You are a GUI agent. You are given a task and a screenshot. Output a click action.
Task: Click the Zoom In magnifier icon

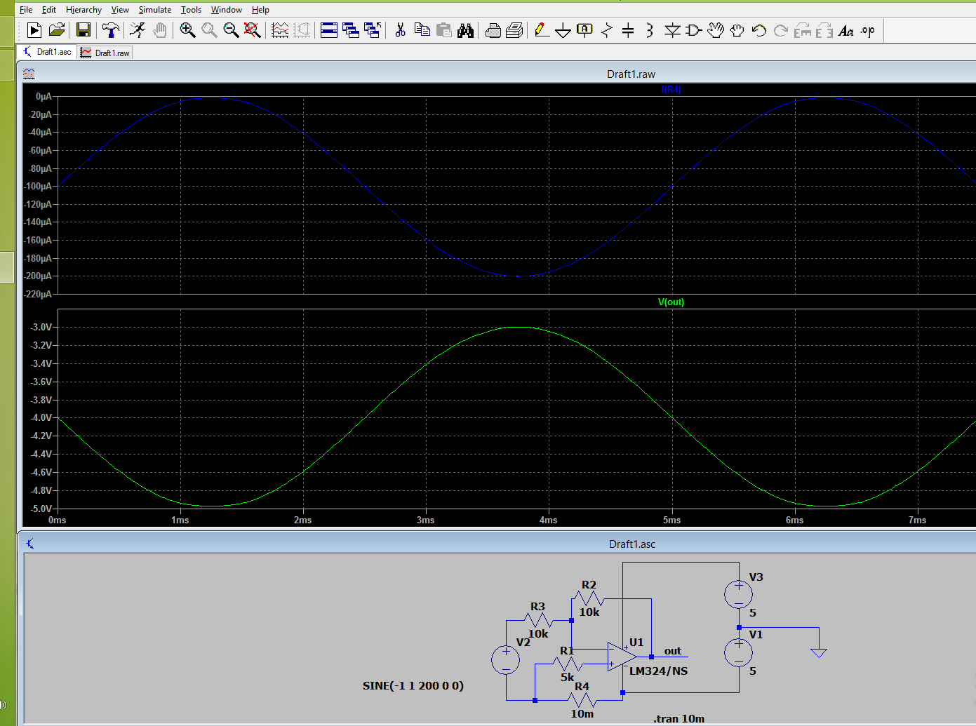pyautogui.click(x=187, y=30)
